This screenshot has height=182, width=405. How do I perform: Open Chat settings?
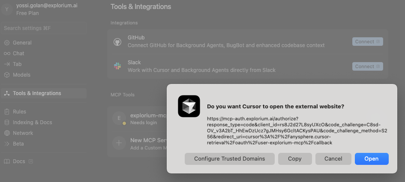43,54
